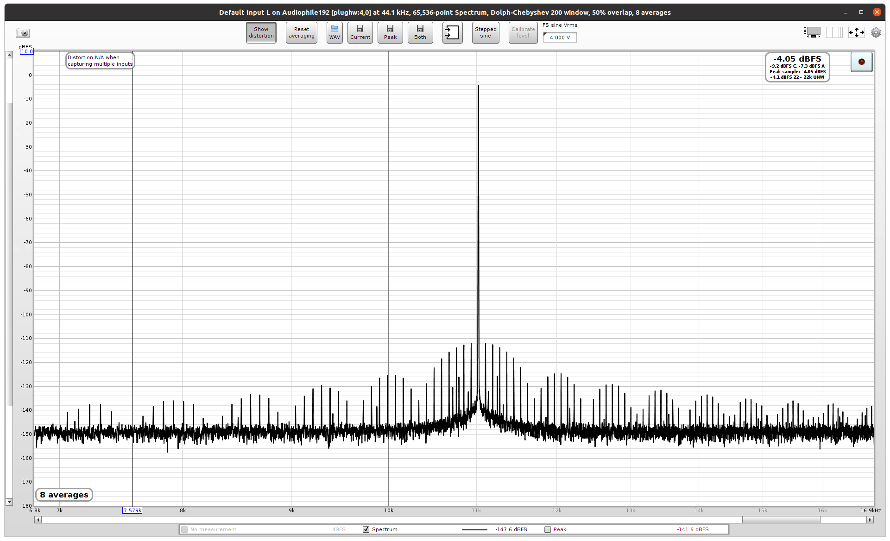Start recording with the red record button
The image size is (890, 541).
pyautogui.click(x=862, y=62)
